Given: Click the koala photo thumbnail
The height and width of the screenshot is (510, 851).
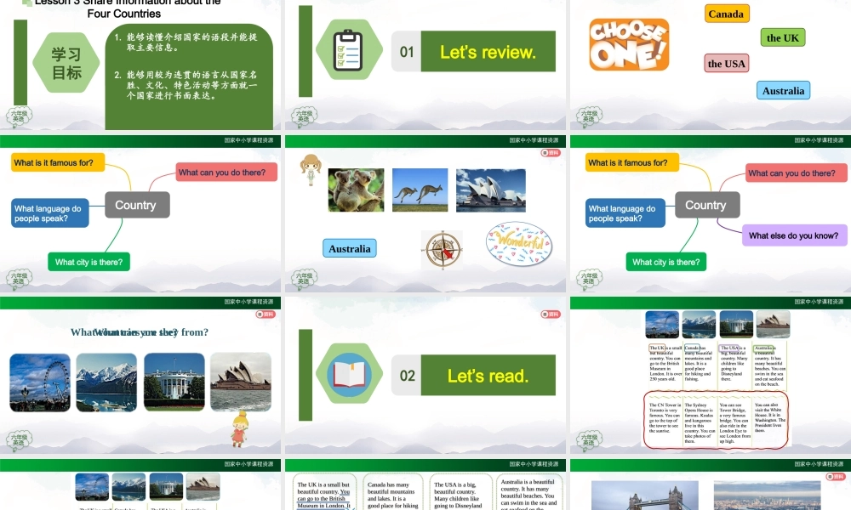Looking at the screenshot, I should 355,189.
